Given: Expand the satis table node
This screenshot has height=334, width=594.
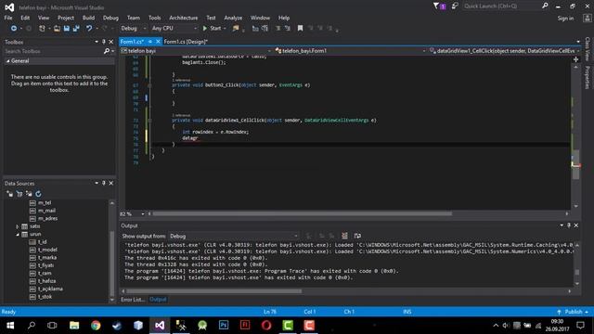Looking at the screenshot, I should pyautogui.click(x=18, y=226).
